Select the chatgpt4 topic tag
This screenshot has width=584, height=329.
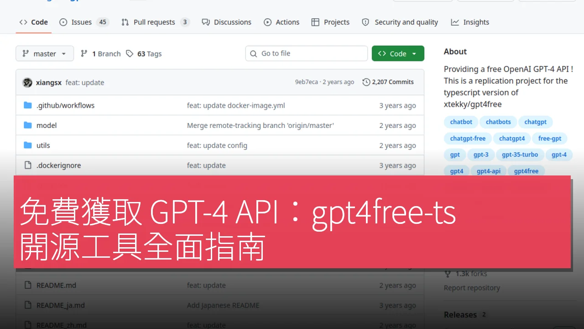point(512,138)
